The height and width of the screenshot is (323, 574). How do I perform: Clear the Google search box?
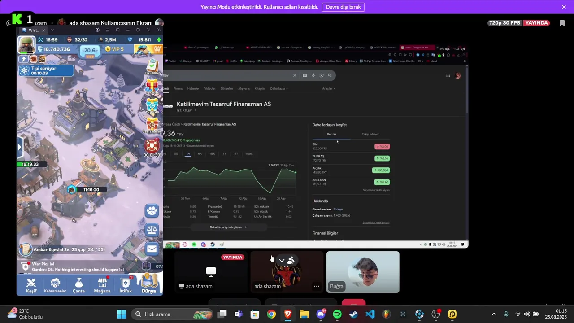tap(295, 75)
